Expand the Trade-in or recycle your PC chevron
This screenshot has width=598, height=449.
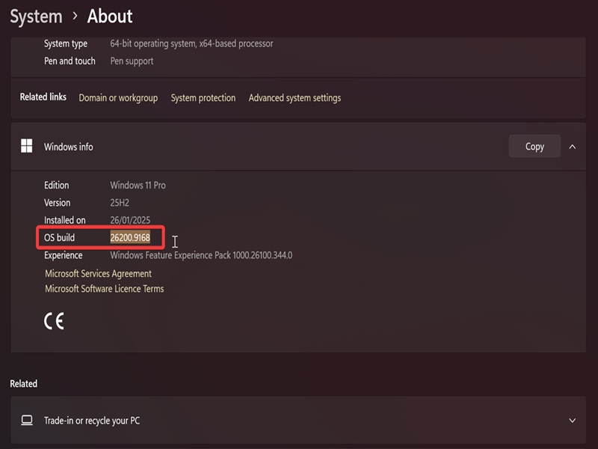click(572, 421)
